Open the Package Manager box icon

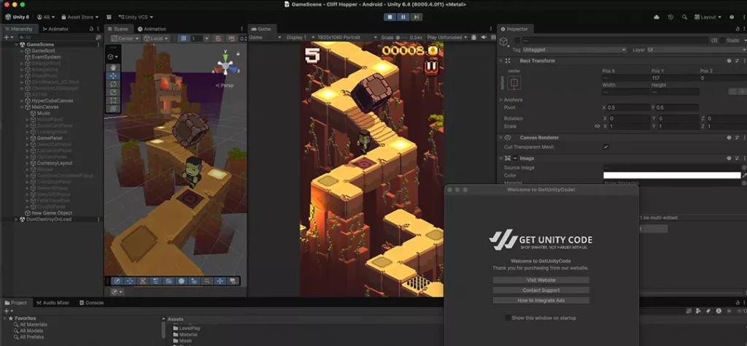click(x=109, y=18)
